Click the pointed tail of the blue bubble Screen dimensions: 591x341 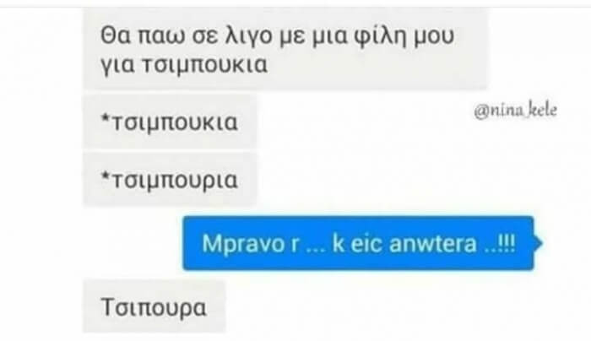[x=539, y=243]
